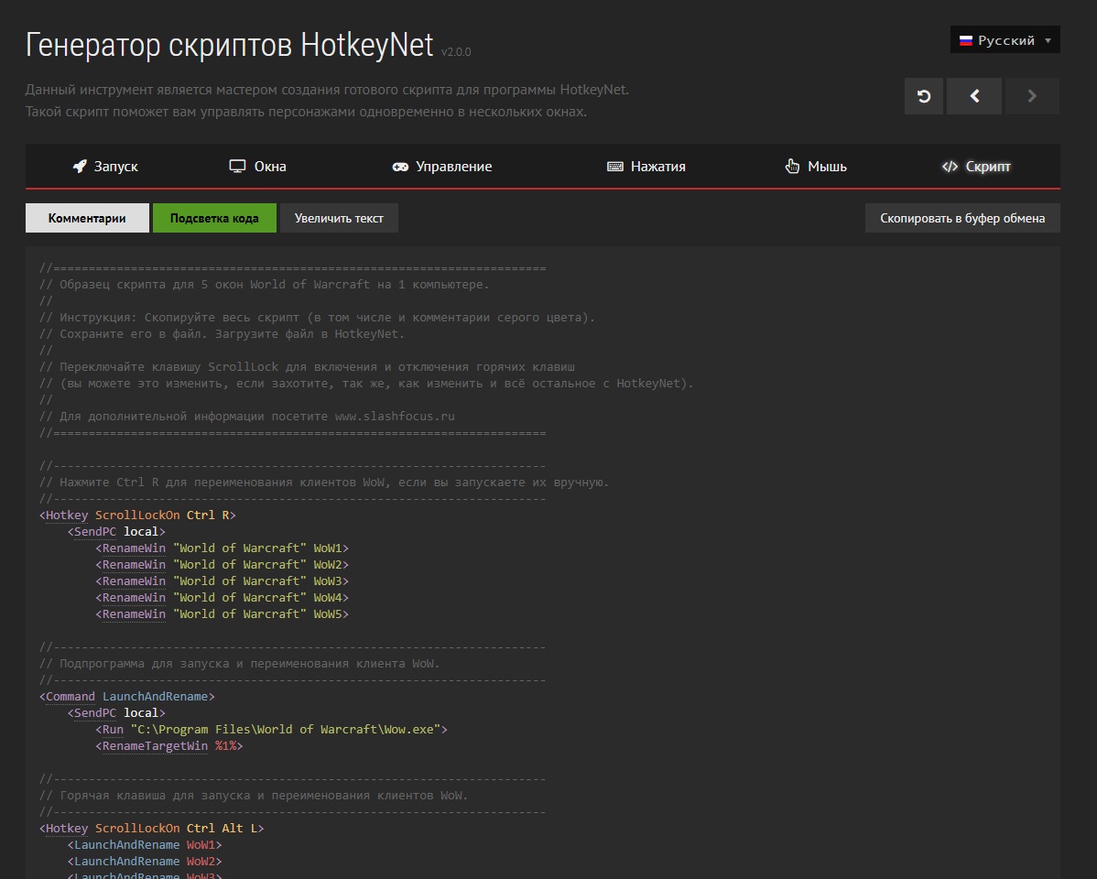Click the Hotkey ScrollLockOn Ctrl Alt L line
This screenshot has height=879, width=1097.
pyautogui.click(x=152, y=829)
